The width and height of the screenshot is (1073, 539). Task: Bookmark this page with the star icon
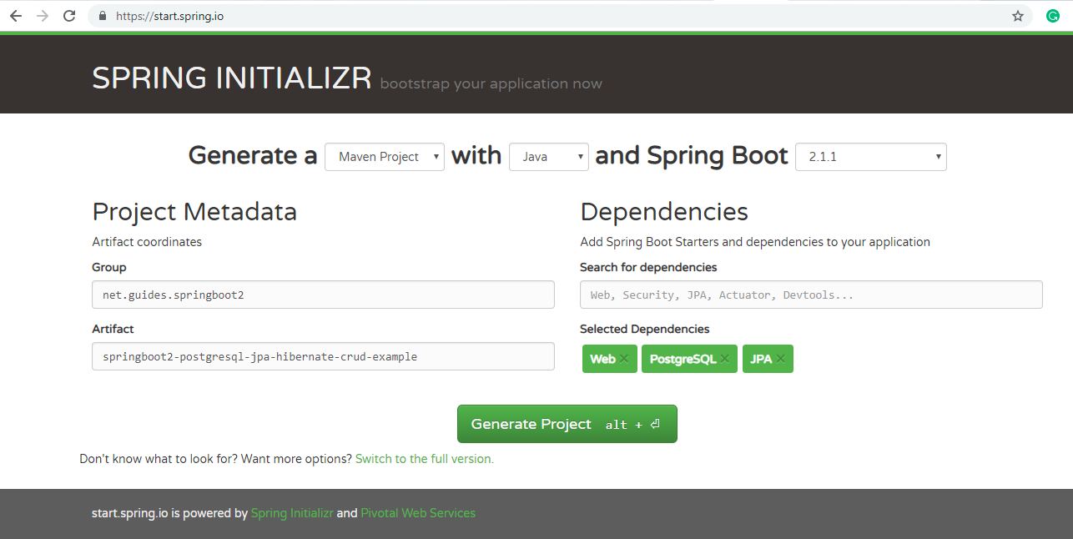tap(1018, 16)
